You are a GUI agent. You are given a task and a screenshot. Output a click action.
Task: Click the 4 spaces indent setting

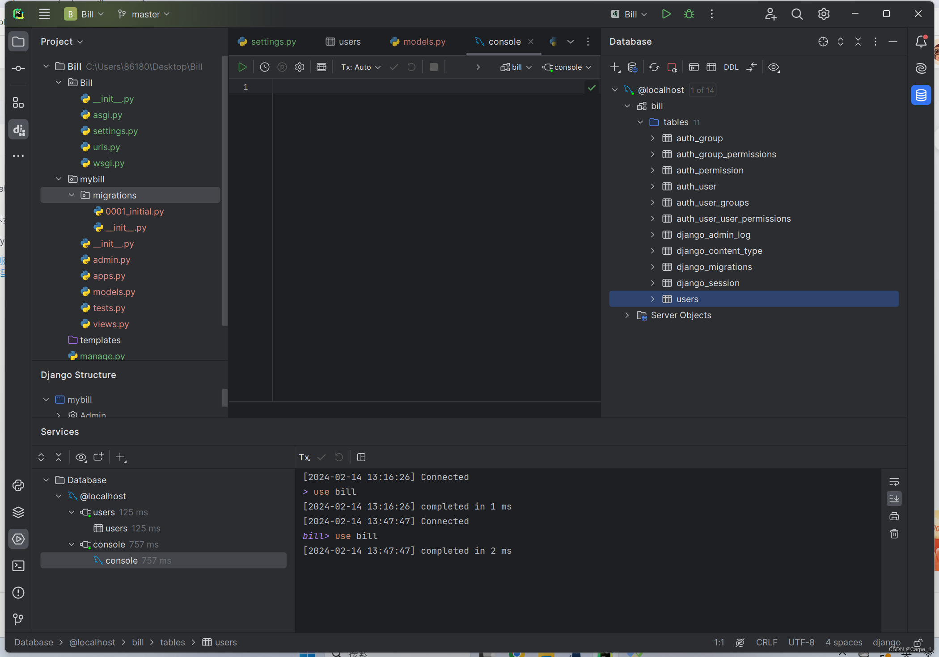(844, 642)
